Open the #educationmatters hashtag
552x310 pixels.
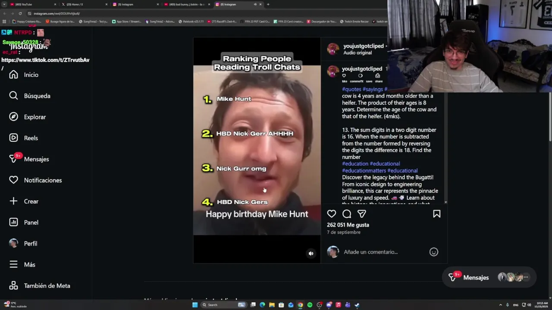(x=364, y=170)
